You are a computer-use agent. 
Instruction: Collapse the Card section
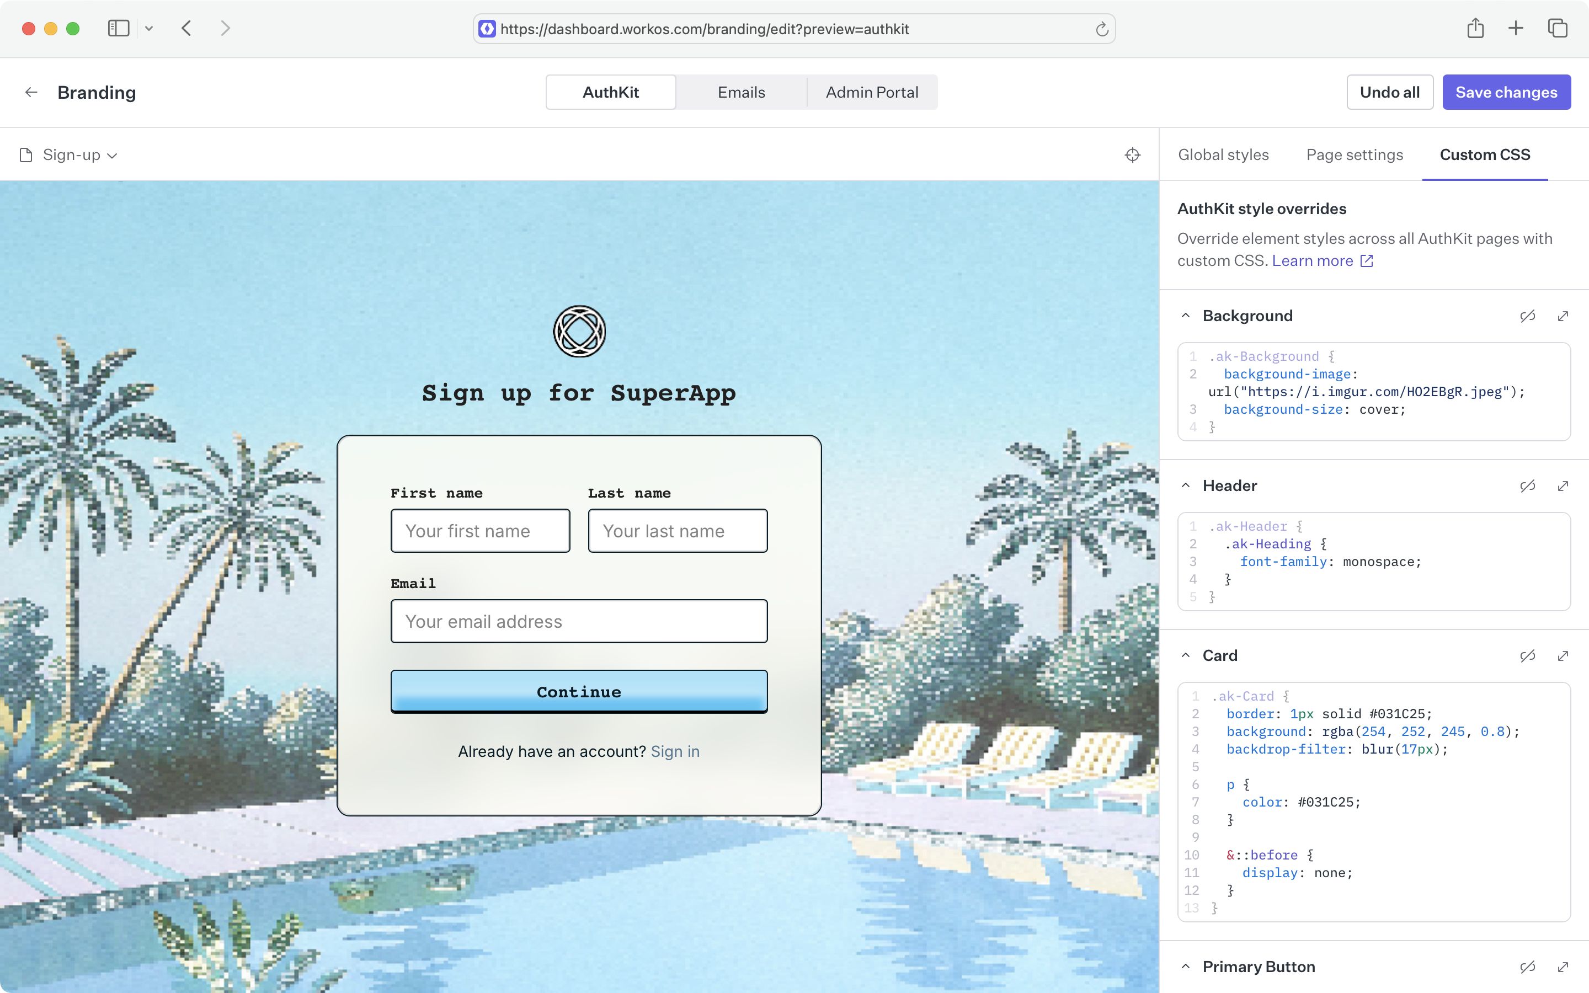[1186, 655]
